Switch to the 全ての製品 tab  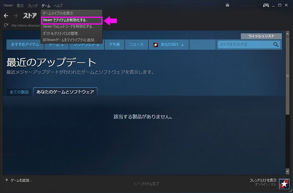click(x=19, y=92)
